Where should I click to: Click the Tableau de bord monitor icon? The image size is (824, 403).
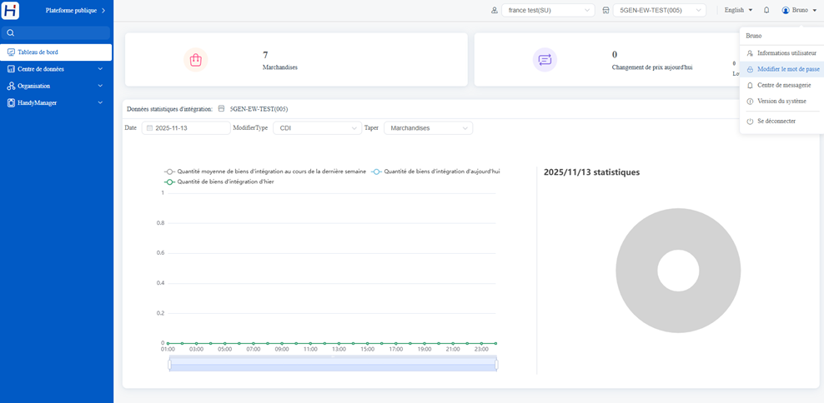(x=11, y=52)
